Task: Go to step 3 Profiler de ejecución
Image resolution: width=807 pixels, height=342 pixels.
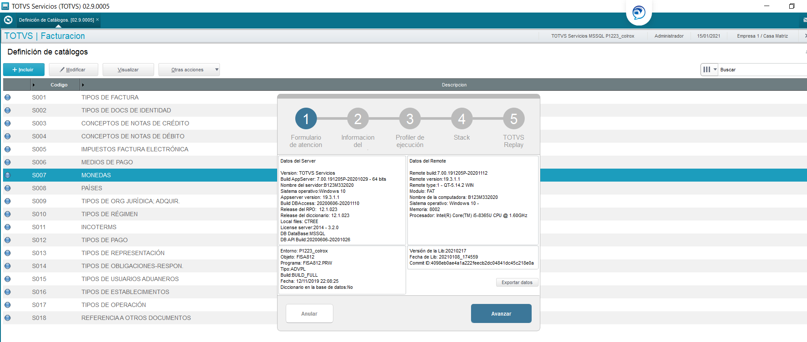Action: click(410, 118)
